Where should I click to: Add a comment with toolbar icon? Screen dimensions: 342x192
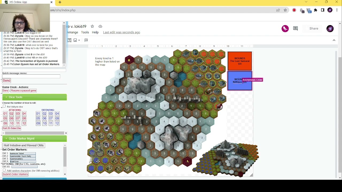[86, 40]
